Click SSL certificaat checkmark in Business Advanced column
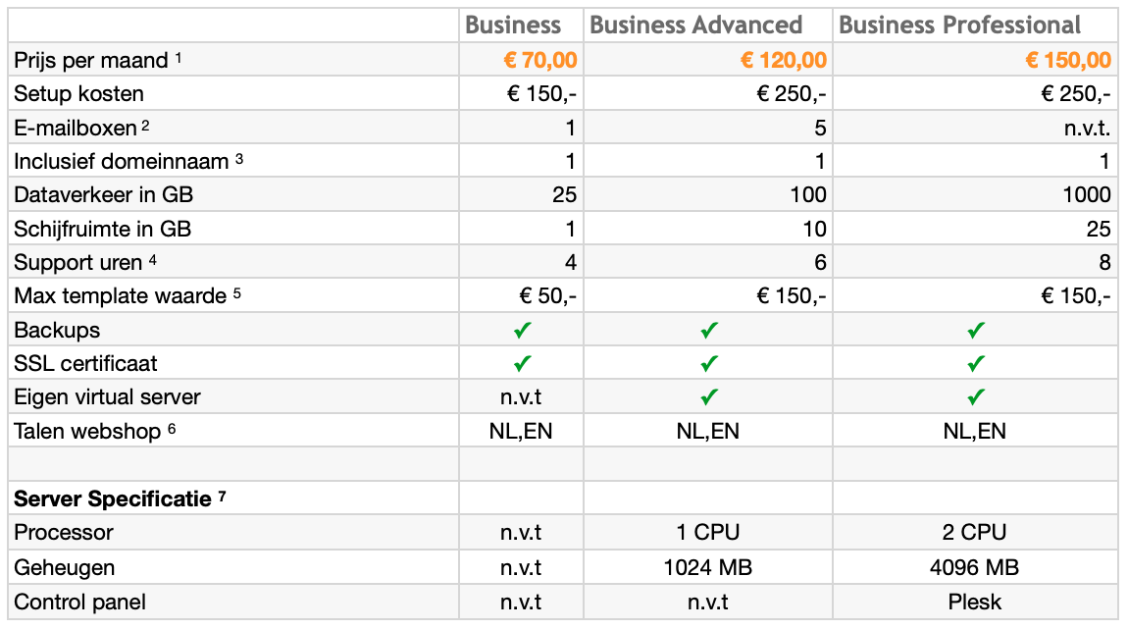Screen dimensions: 1128x630 (709, 364)
